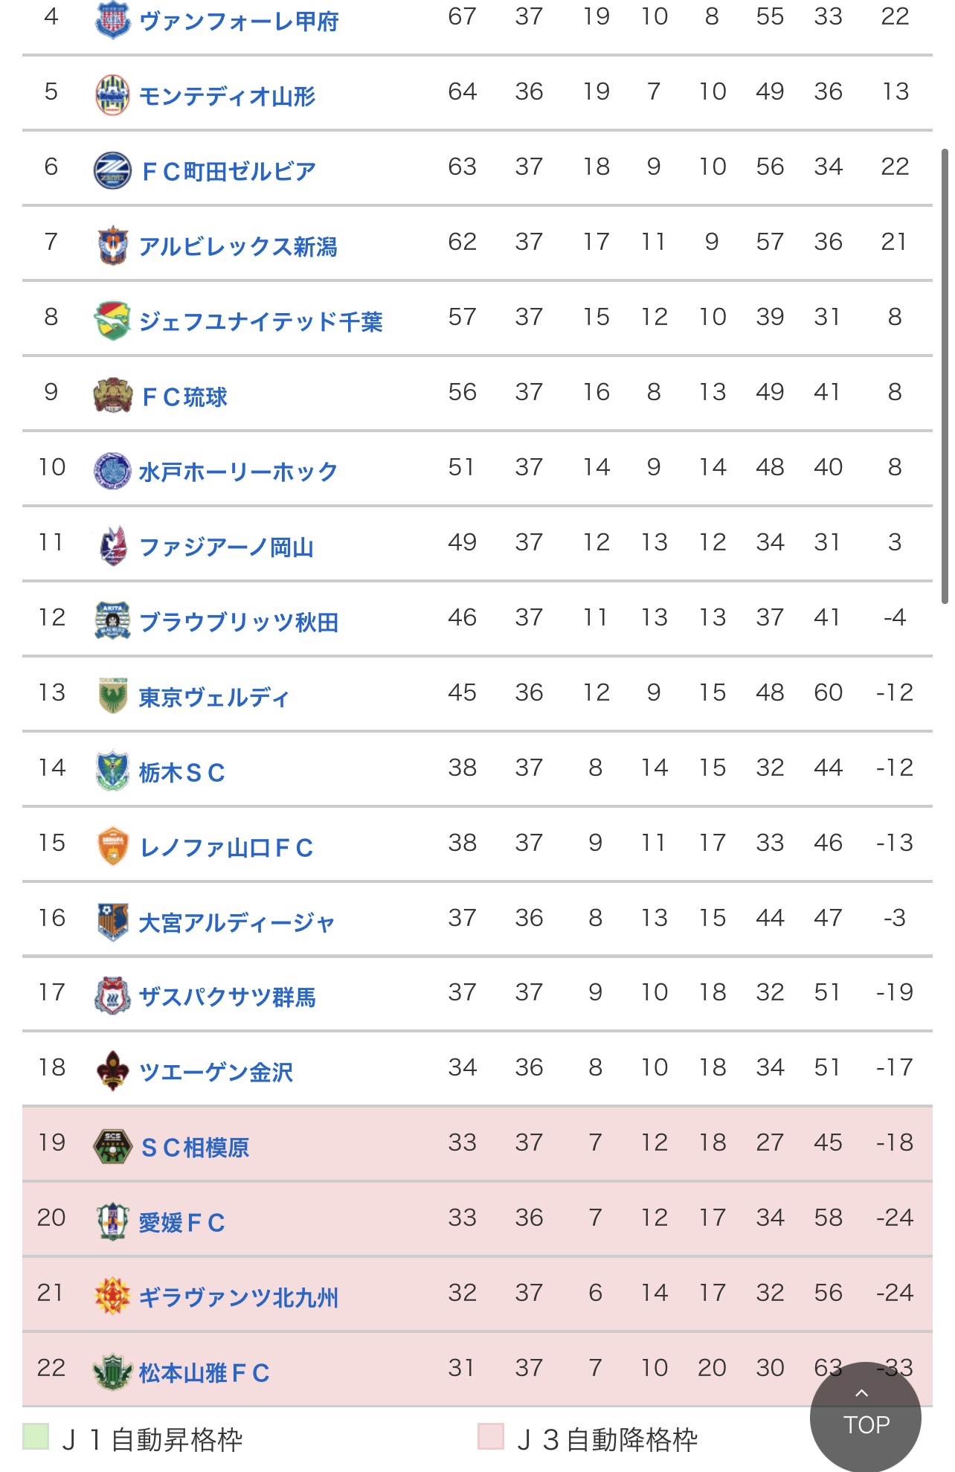
Task: Open the 栃木SC team link
Action: point(182,773)
